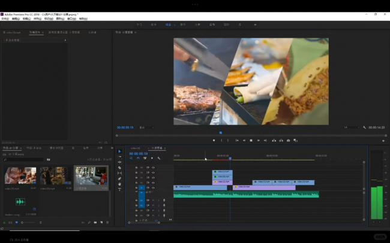Screen dimensions: 390x243
Task: Open Effect Controls panel menu icon
Action: tap(43, 32)
